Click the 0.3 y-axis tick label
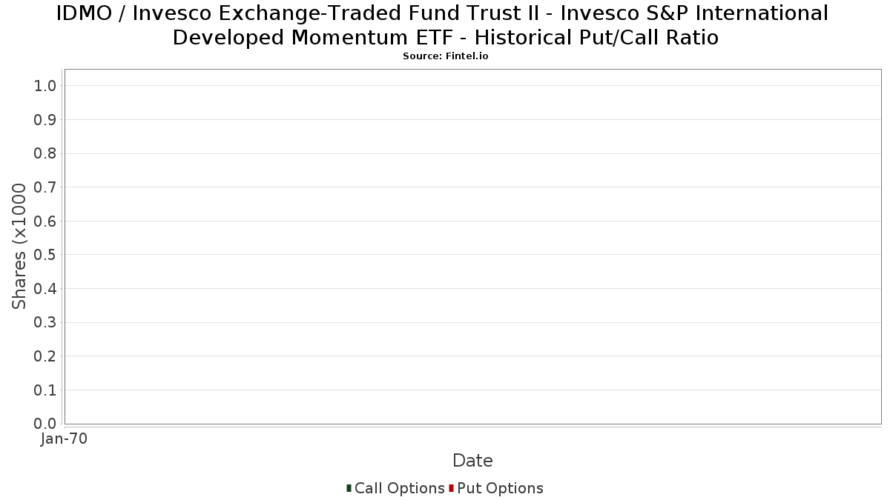The image size is (890, 500). [45, 322]
